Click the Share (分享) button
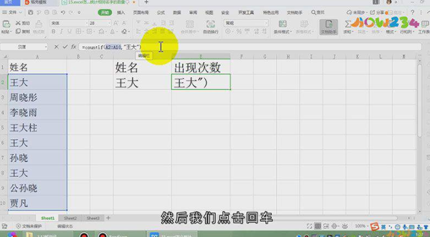 pyautogui.click(x=377, y=13)
